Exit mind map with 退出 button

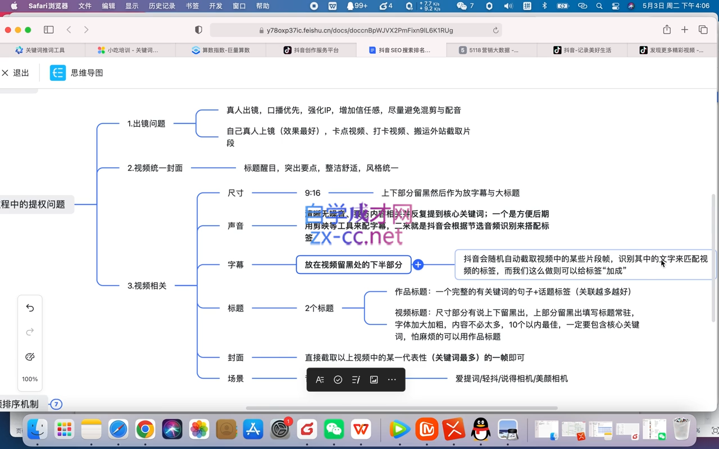[x=16, y=73]
